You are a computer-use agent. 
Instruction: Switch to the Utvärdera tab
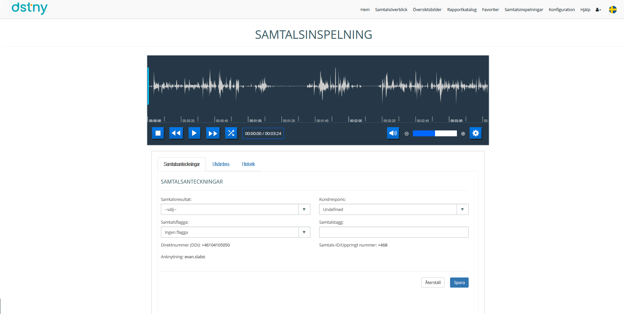coord(221,164)
